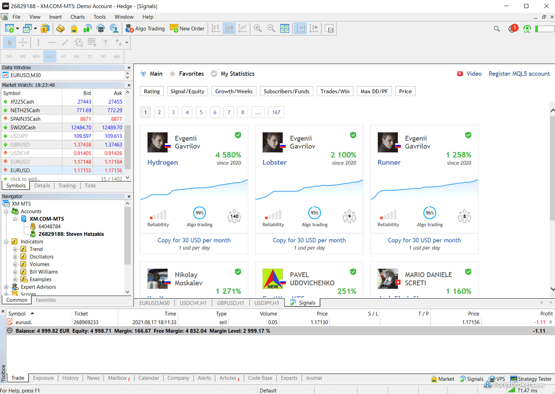Open search with magnifier icon top right
The image size is (555, 394).
point(496,28)
